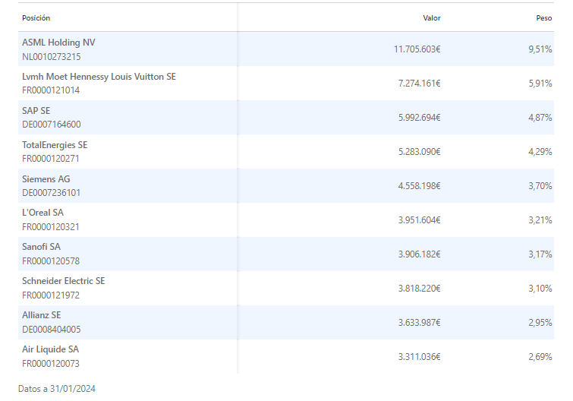Screen dimensions: 573x401
Task: Click the 3.311.036€ value of Air Liquide
Action: click(419, 357)
